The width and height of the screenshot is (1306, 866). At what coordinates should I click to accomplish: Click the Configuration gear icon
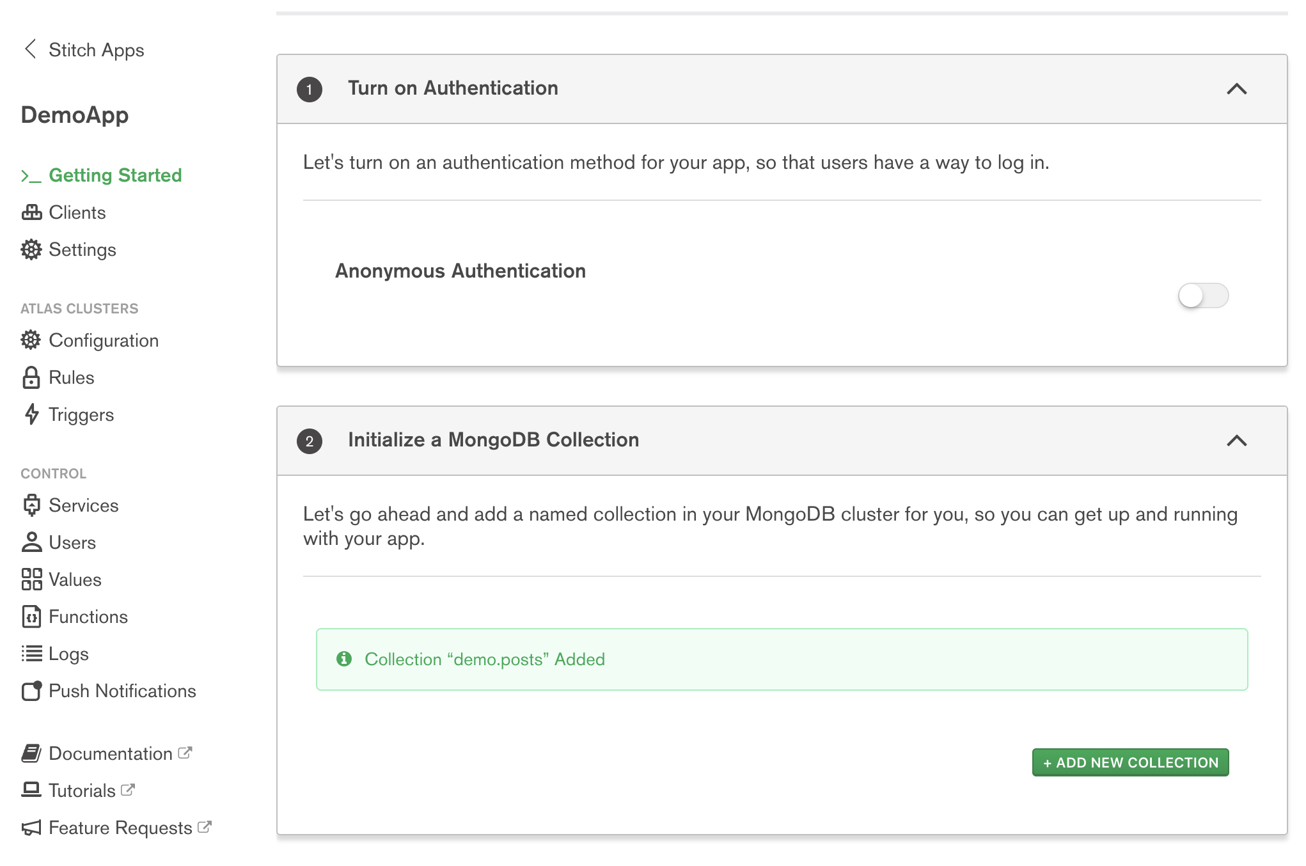(31, 340)
